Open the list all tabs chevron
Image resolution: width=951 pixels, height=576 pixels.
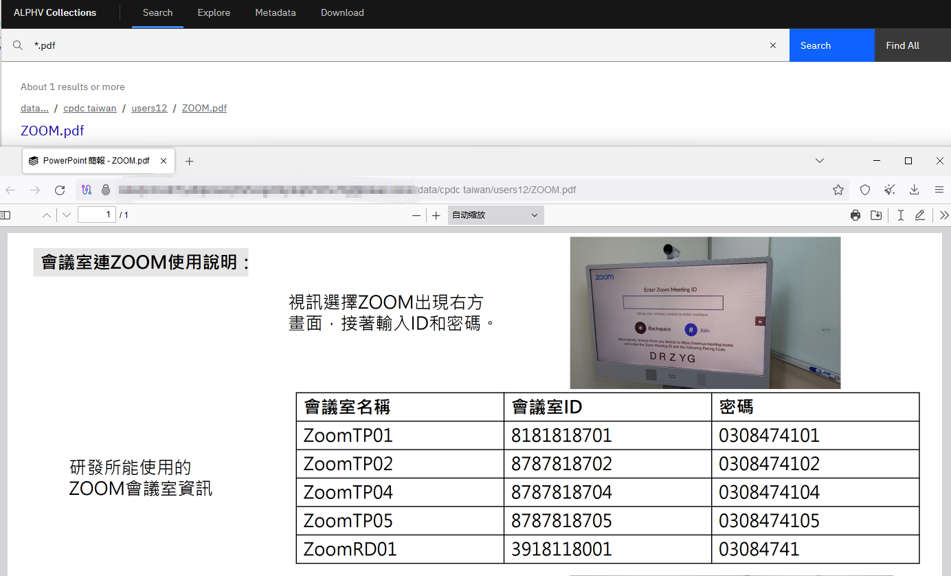[820, 161]
